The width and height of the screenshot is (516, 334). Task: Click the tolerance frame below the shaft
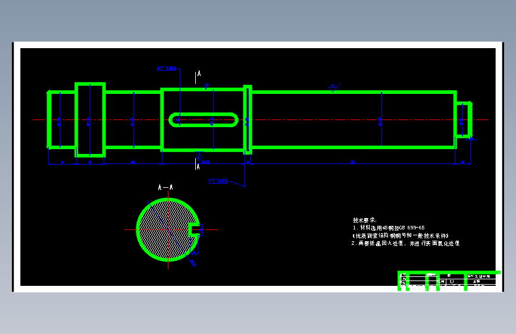point(218,181)
